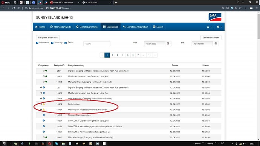Switch to Momentanwerte tab

[61, 27]
